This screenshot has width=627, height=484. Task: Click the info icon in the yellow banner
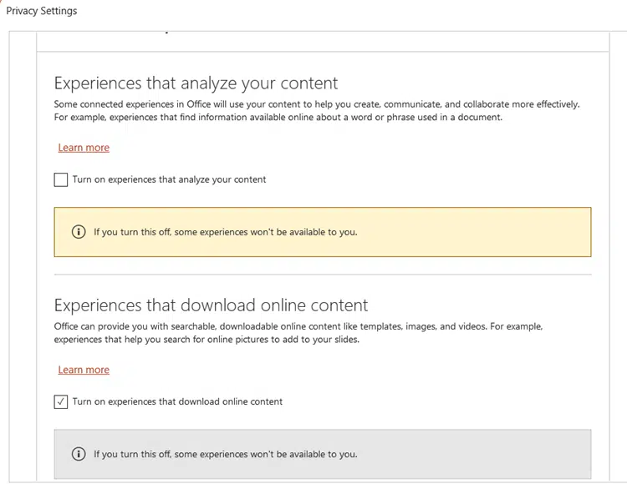click(79, 232)
